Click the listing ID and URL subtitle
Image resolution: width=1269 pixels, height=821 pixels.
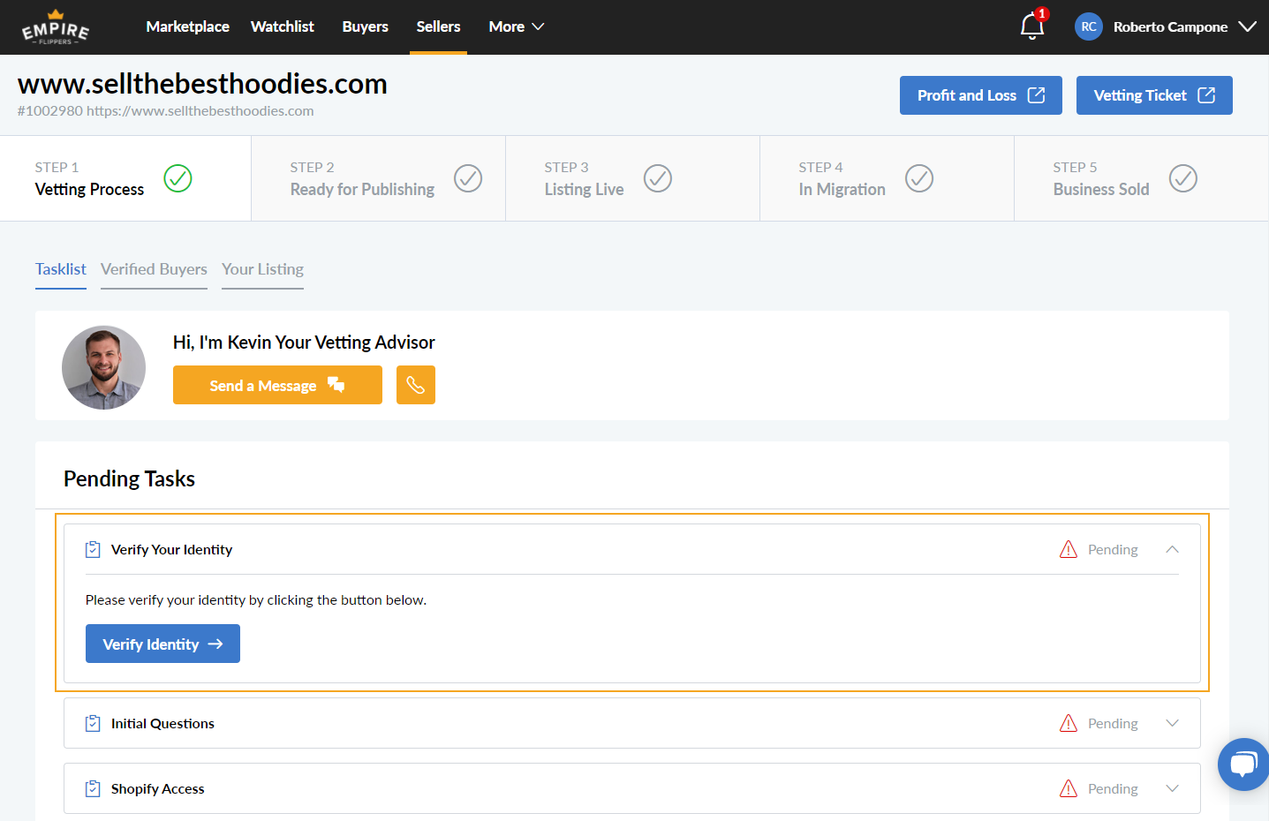point(165,110)
